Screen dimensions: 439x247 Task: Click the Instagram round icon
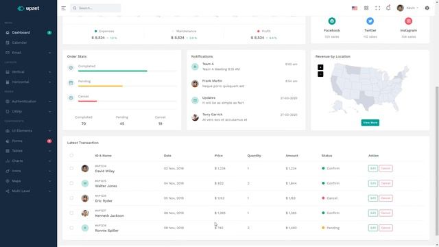click(409, 21)
